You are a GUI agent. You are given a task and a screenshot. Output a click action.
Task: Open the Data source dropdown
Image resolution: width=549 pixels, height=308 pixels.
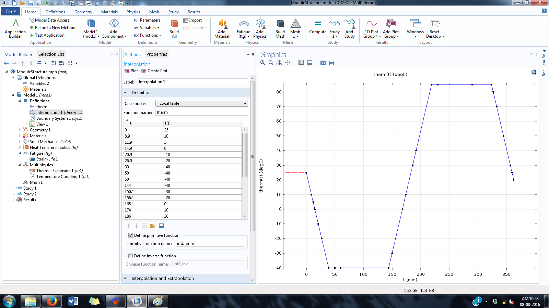(201, 103)
